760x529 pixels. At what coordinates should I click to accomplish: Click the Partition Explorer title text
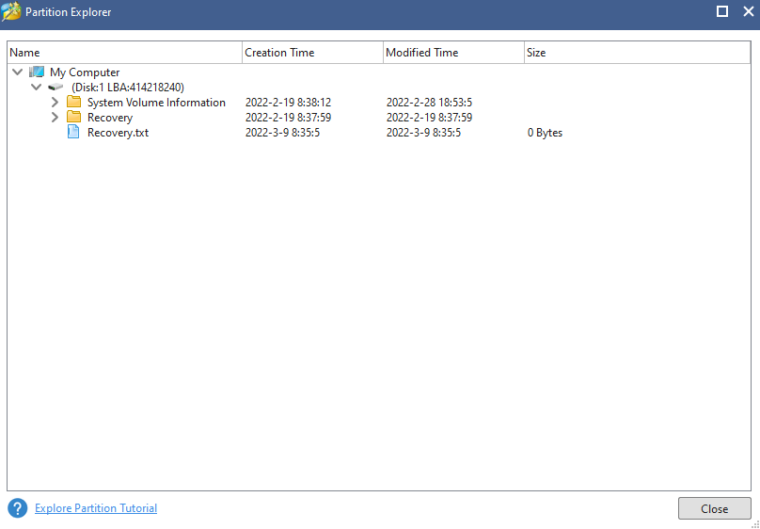[69, 12]
